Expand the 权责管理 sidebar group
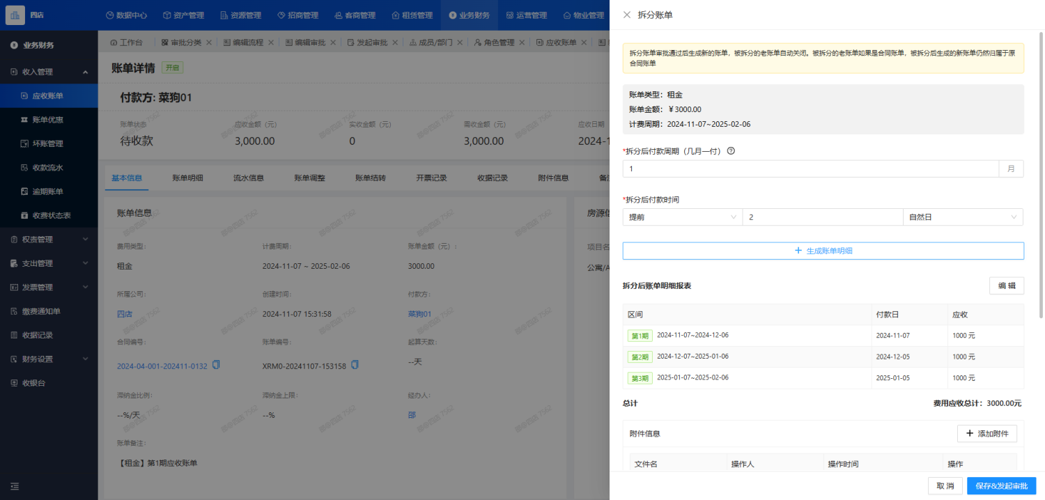The width and height of the screenshot is (1045, 500). (x=49, y=240)
